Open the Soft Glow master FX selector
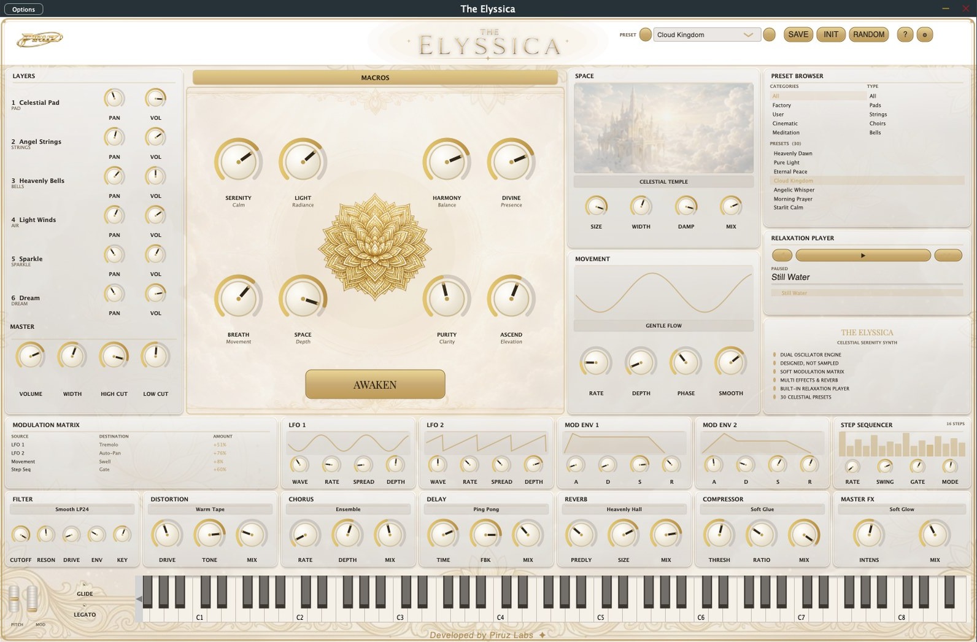The image size is (977, 642). 902,509
